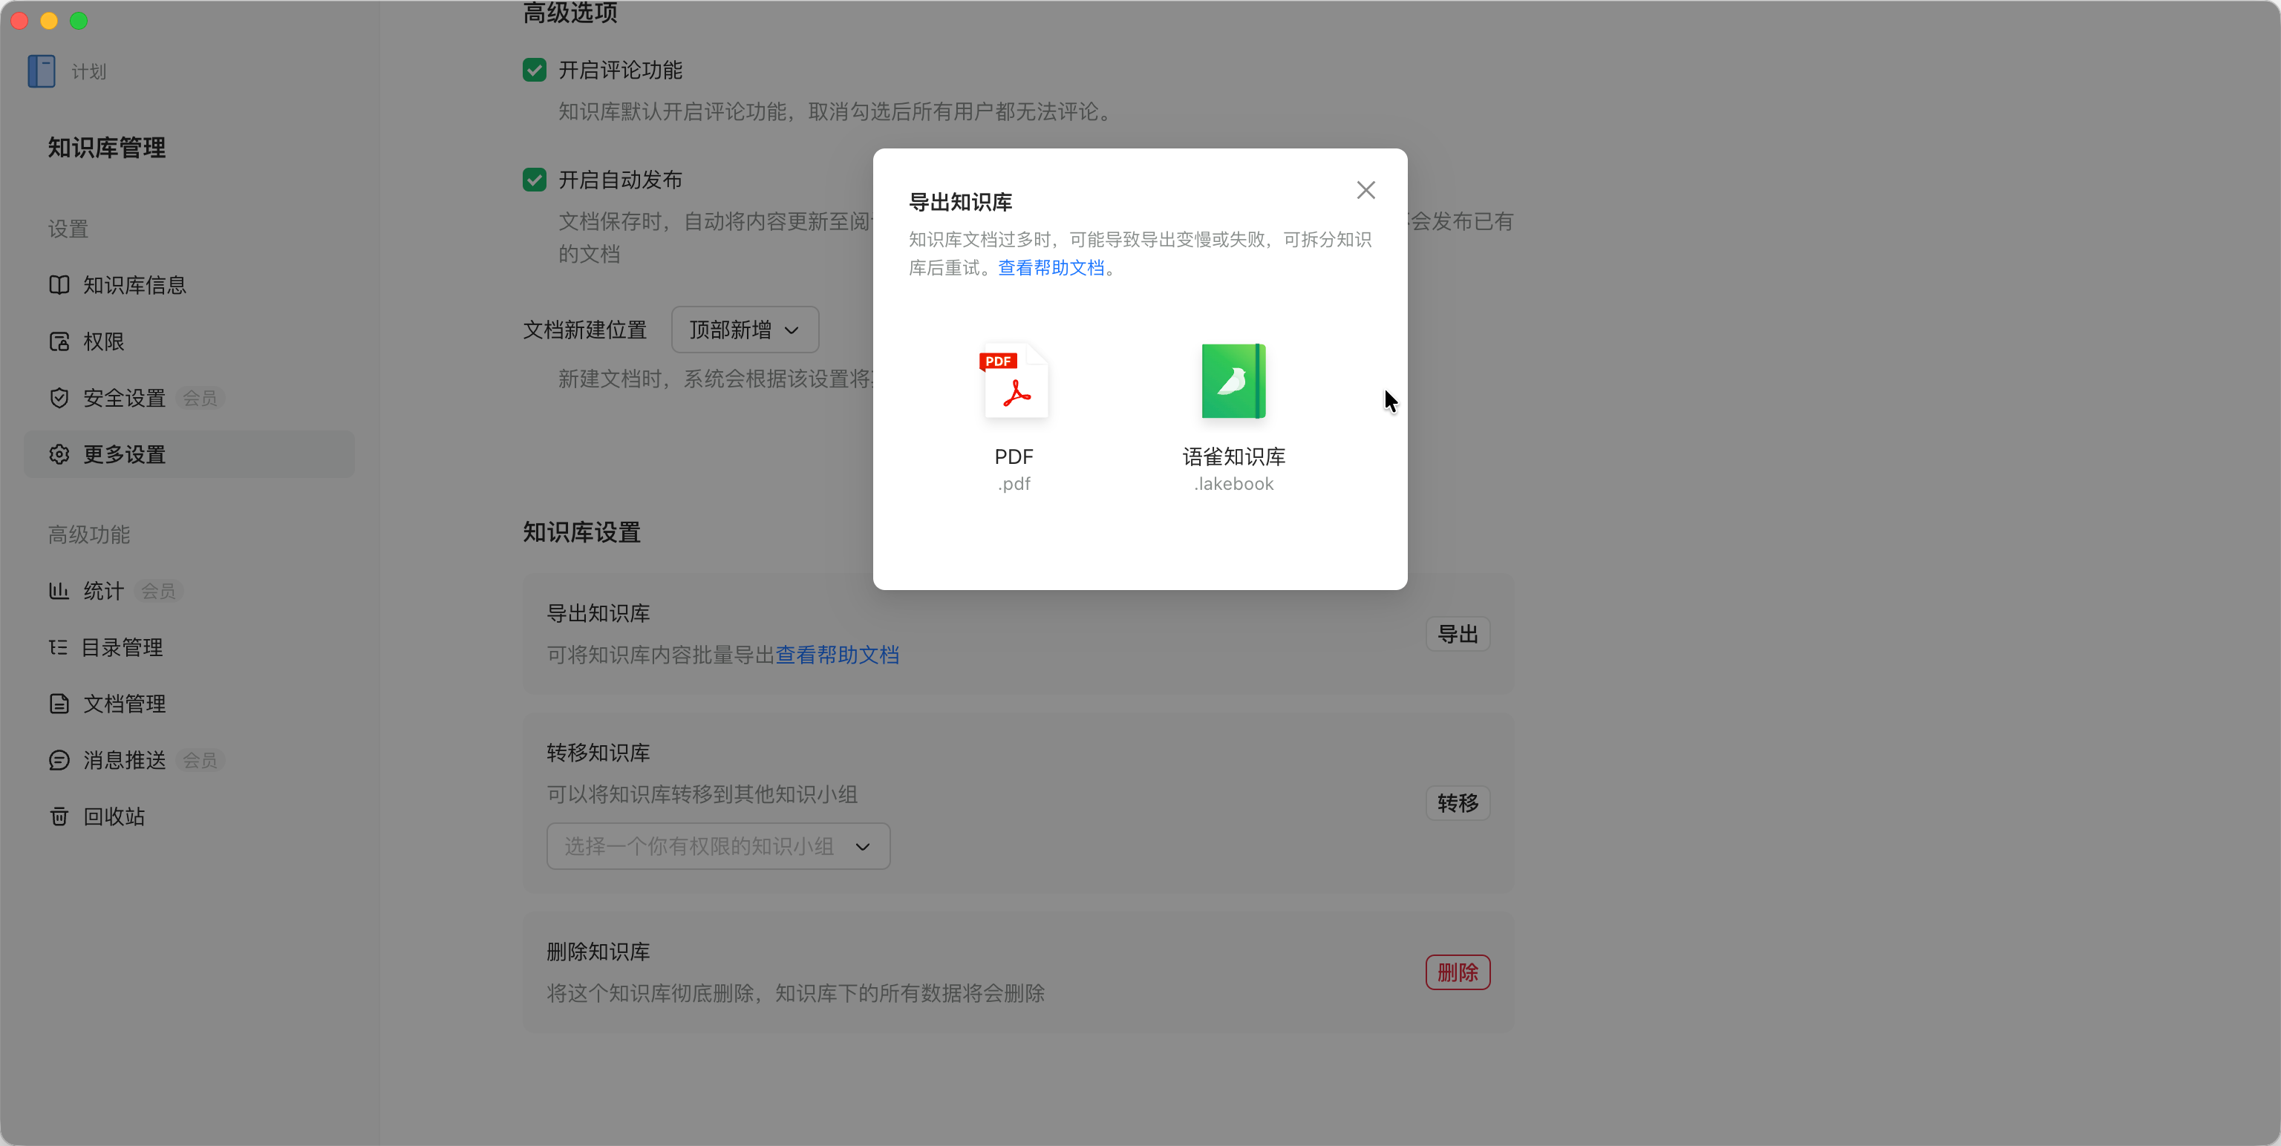Click the 转移知识库 section title
The width and height of the screenshot is (2281, 1146).
click(598, 753)
